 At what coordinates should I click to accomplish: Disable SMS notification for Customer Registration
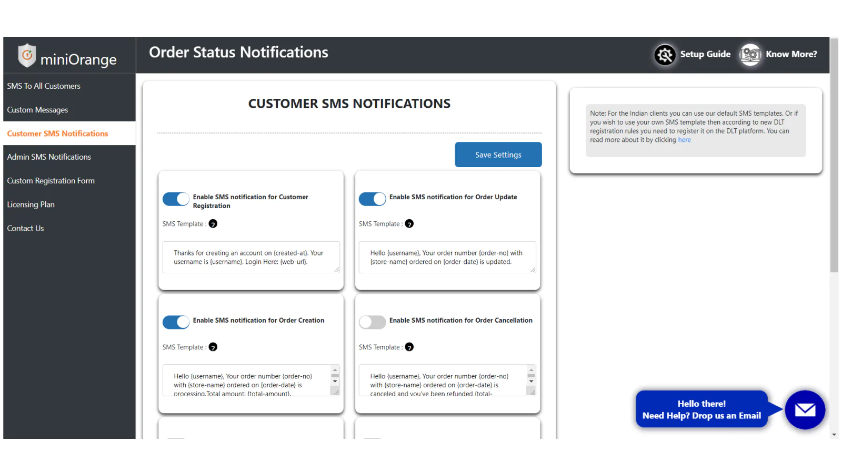[x=176, y=199]
